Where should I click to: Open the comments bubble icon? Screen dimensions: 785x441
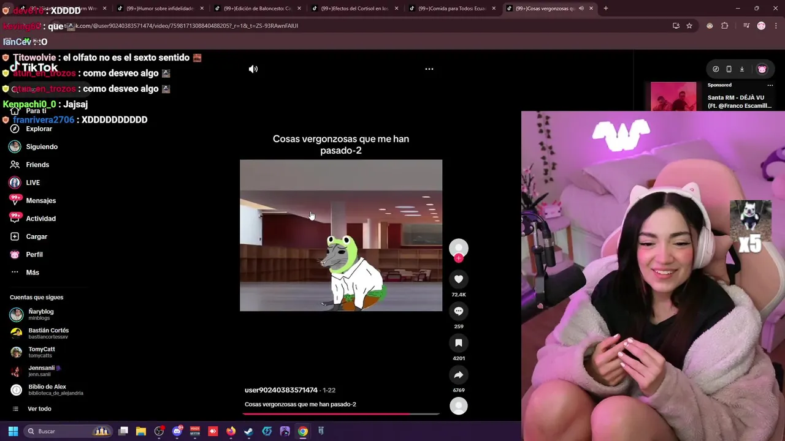coord(459,311)
